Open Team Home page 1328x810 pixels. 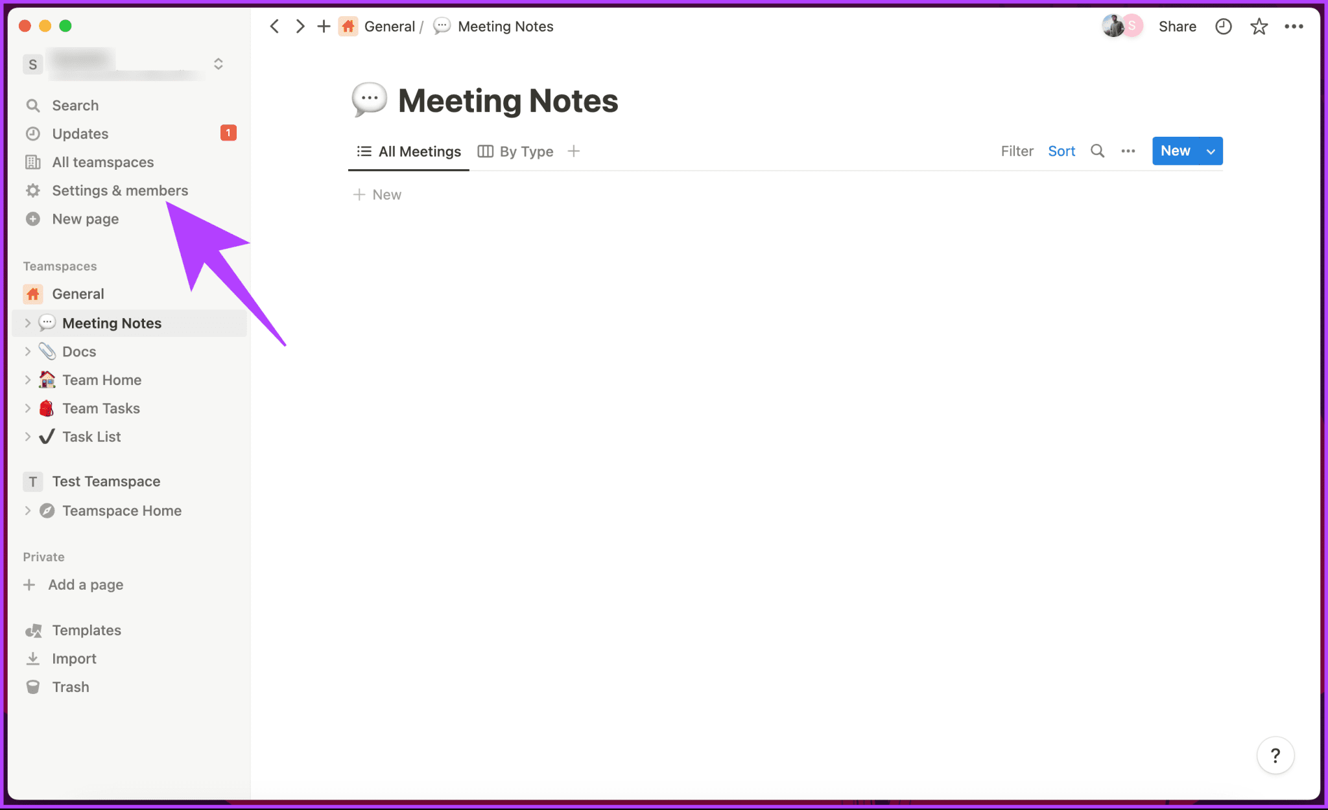[x=102, y=380]
